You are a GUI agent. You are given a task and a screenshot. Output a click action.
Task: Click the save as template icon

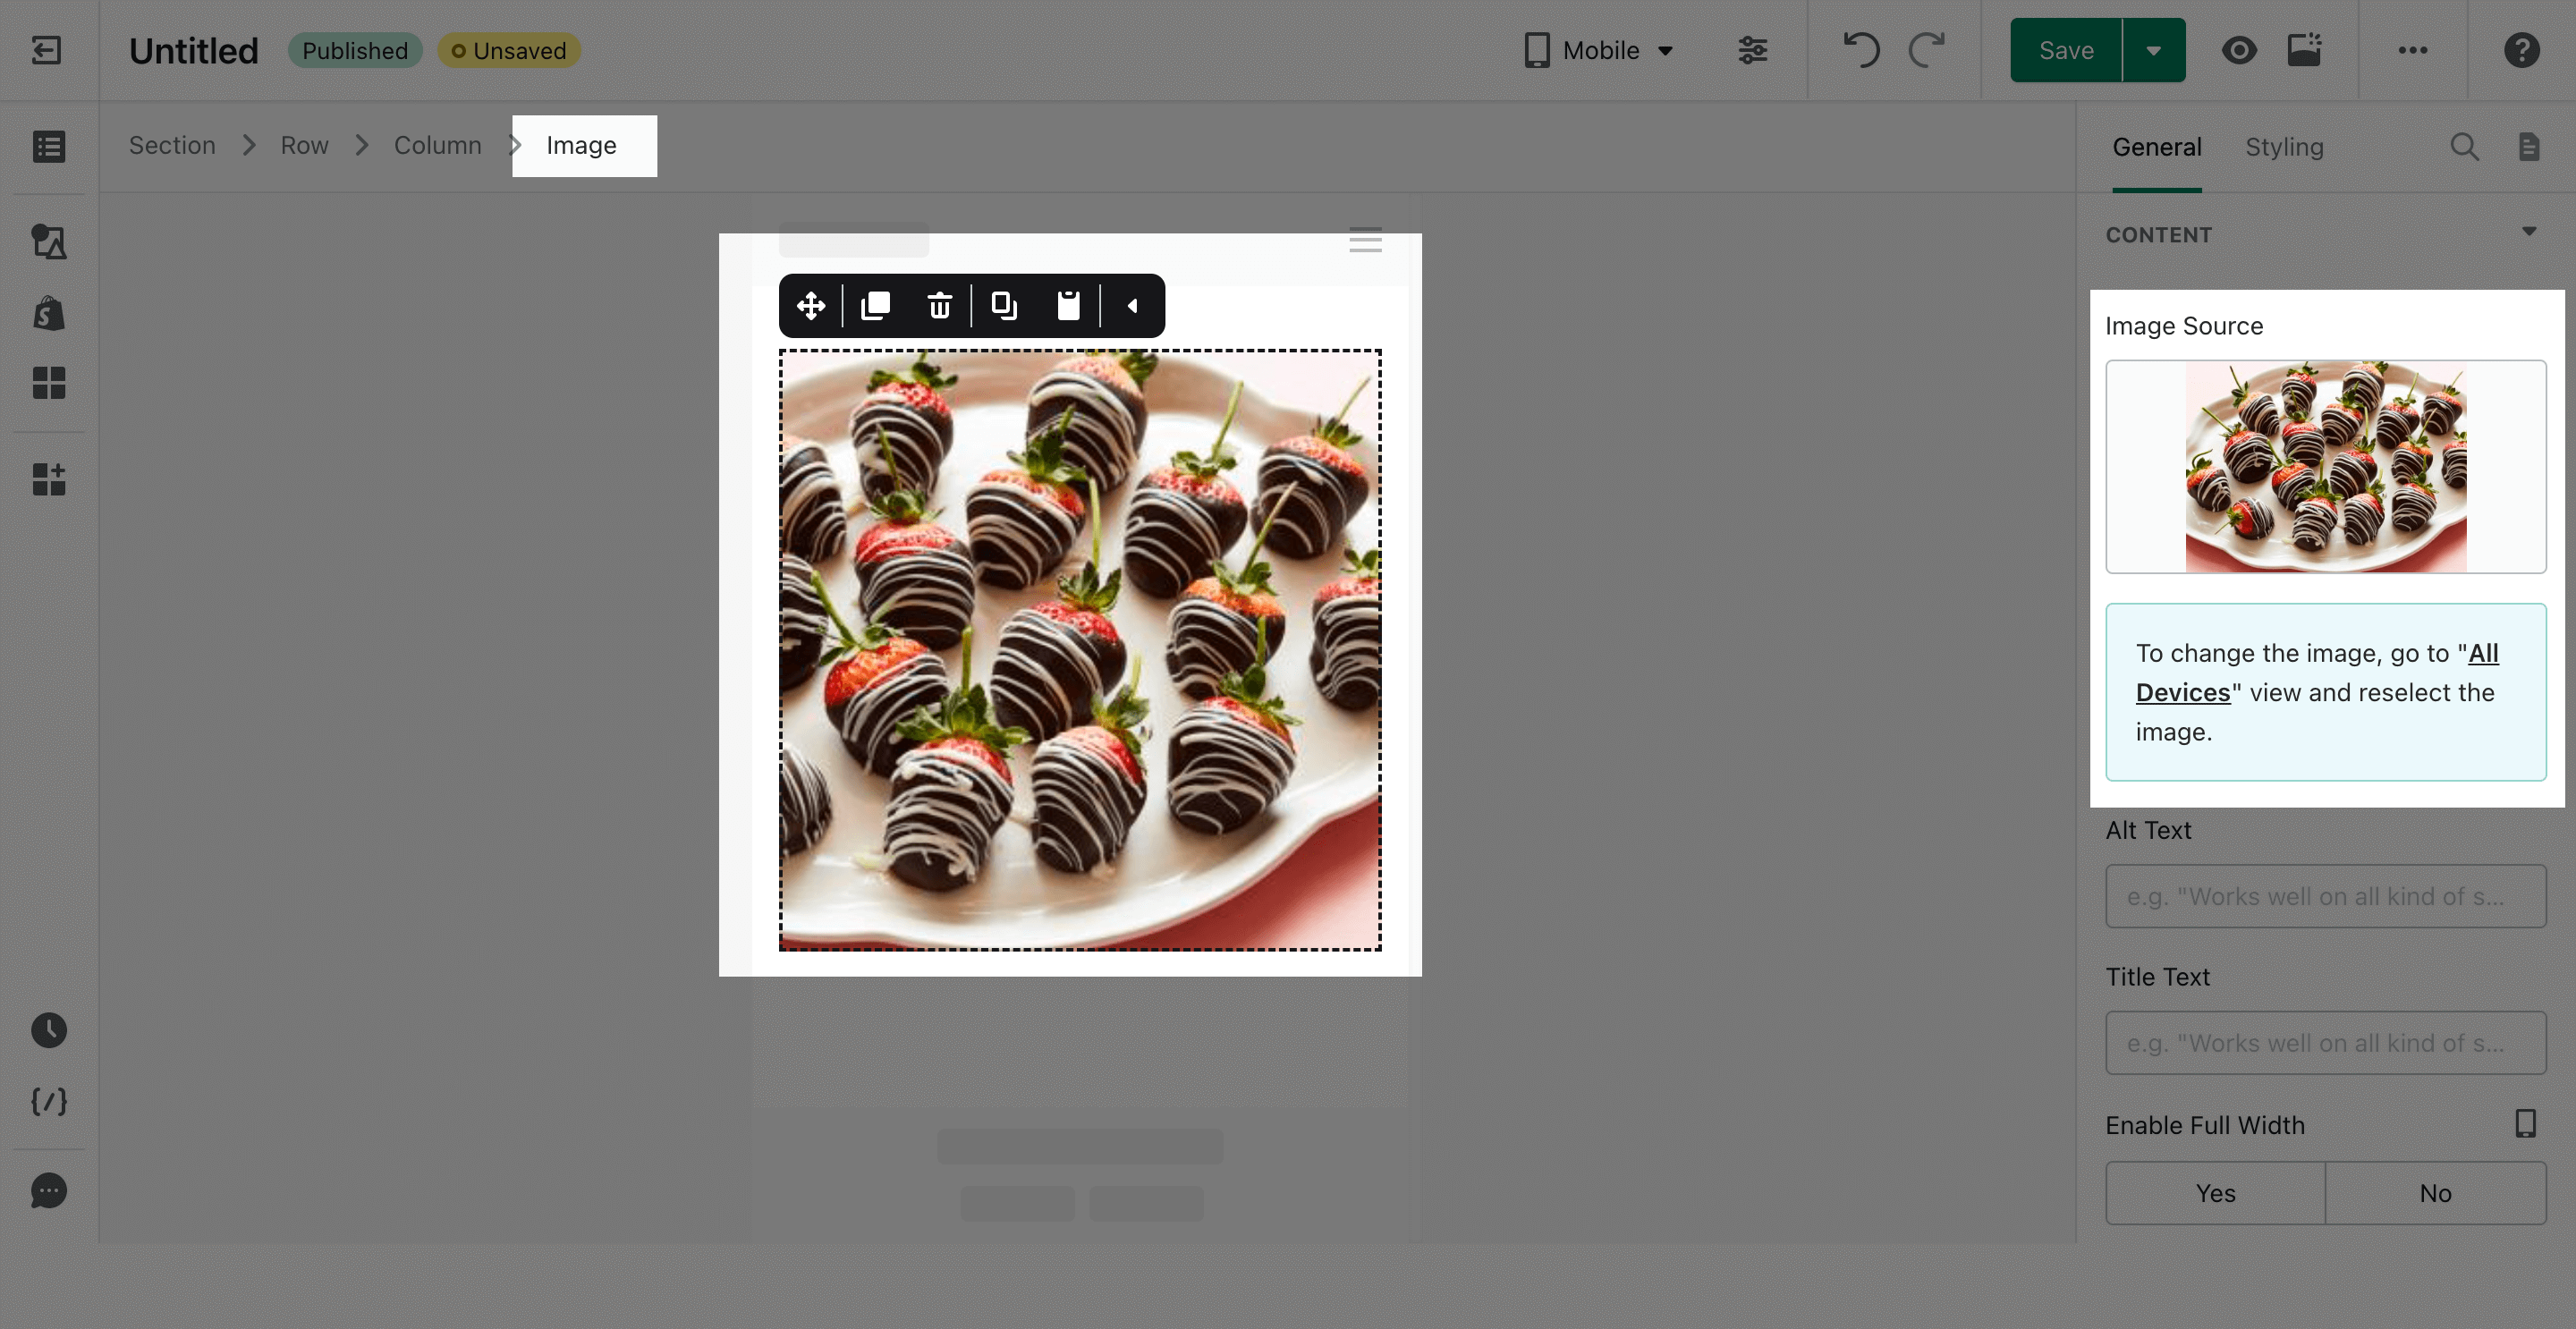tap(2304, 50)
